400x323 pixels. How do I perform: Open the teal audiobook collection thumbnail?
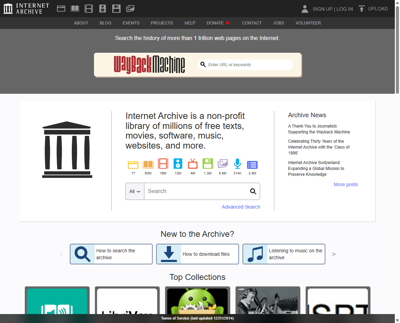point(57,301)
